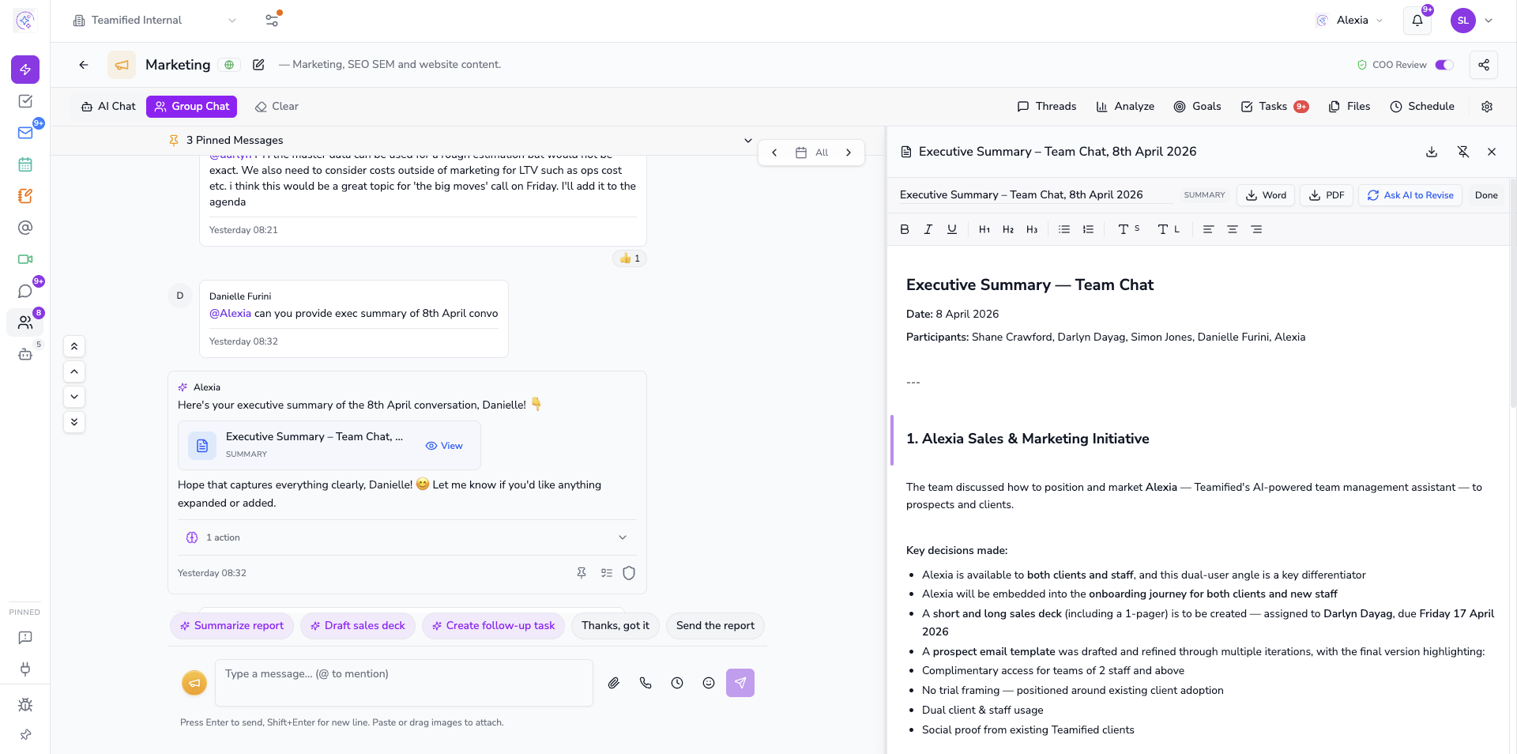
Task: Open notifications bell icon
Action: coord(1417,21)
